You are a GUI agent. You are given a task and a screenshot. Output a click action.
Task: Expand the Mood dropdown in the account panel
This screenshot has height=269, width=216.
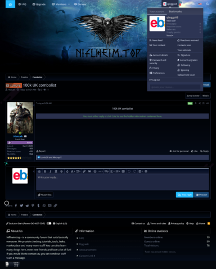tap(170, 35)
